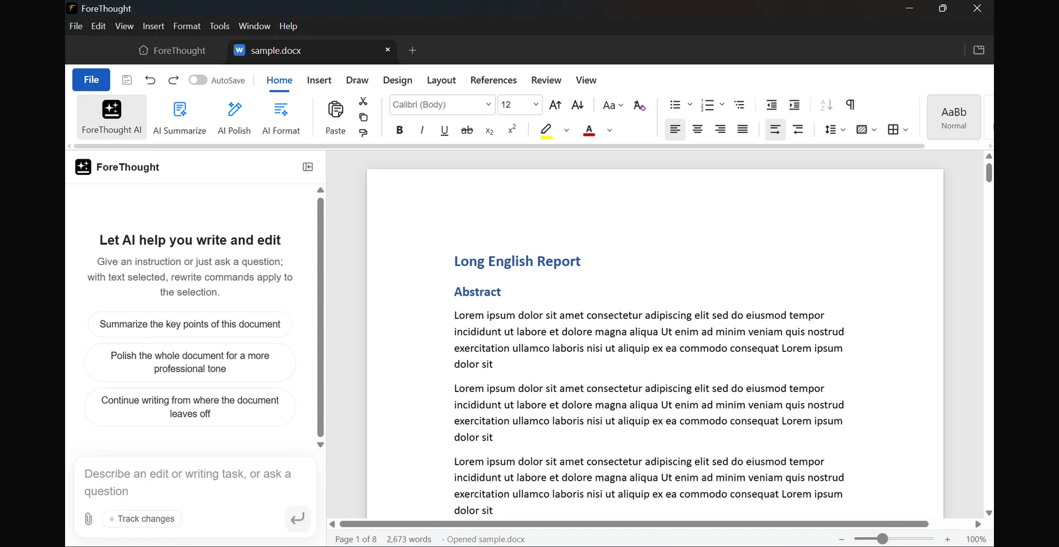This screenshot has height=547, width=1059.
Task: Click the right-to-left text direction icon
Action: [798, 130]
